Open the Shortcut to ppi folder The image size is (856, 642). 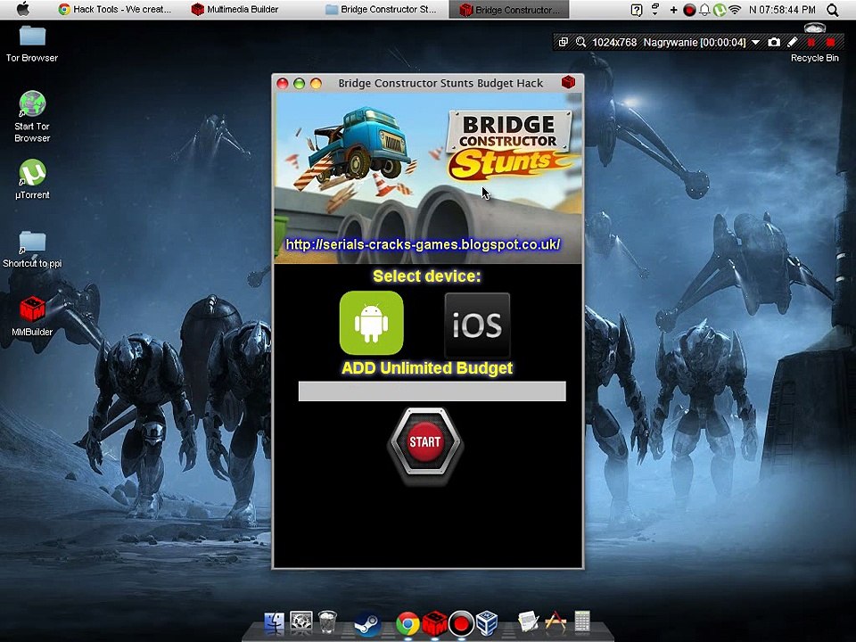click(x=32, y=250)
